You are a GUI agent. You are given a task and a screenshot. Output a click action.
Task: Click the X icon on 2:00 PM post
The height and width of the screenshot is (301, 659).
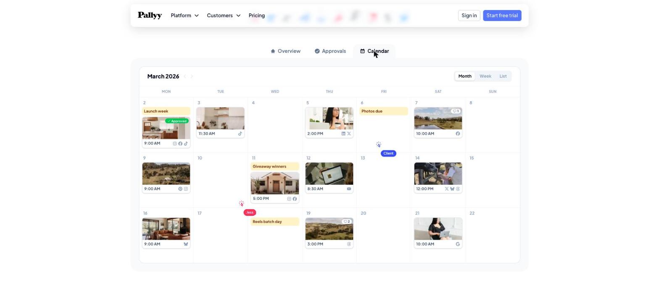(349, 134)
